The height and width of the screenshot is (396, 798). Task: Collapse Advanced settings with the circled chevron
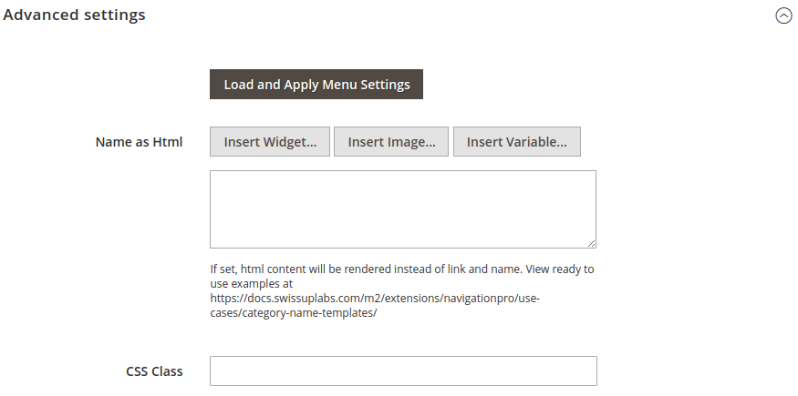[783, 15]
